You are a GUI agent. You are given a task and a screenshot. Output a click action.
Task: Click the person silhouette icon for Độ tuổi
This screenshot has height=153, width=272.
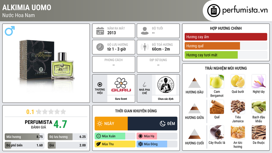click(145, 31)
